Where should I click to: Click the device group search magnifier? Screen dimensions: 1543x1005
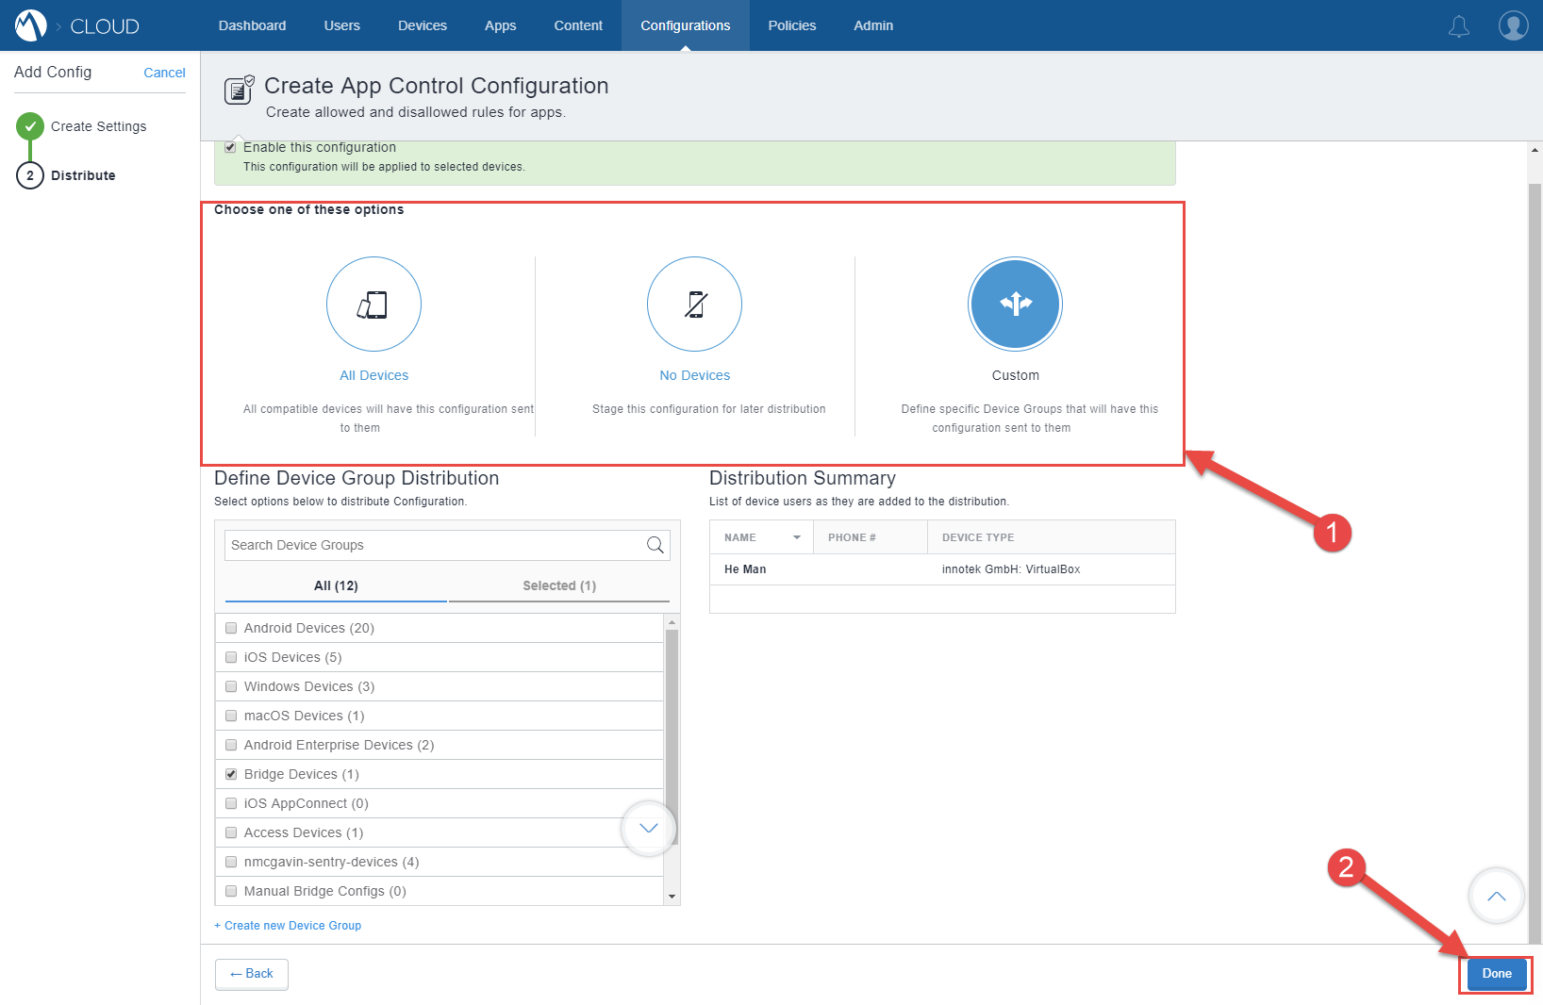pos(655,545)
